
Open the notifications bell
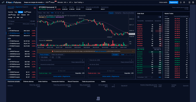click(181, 2)
